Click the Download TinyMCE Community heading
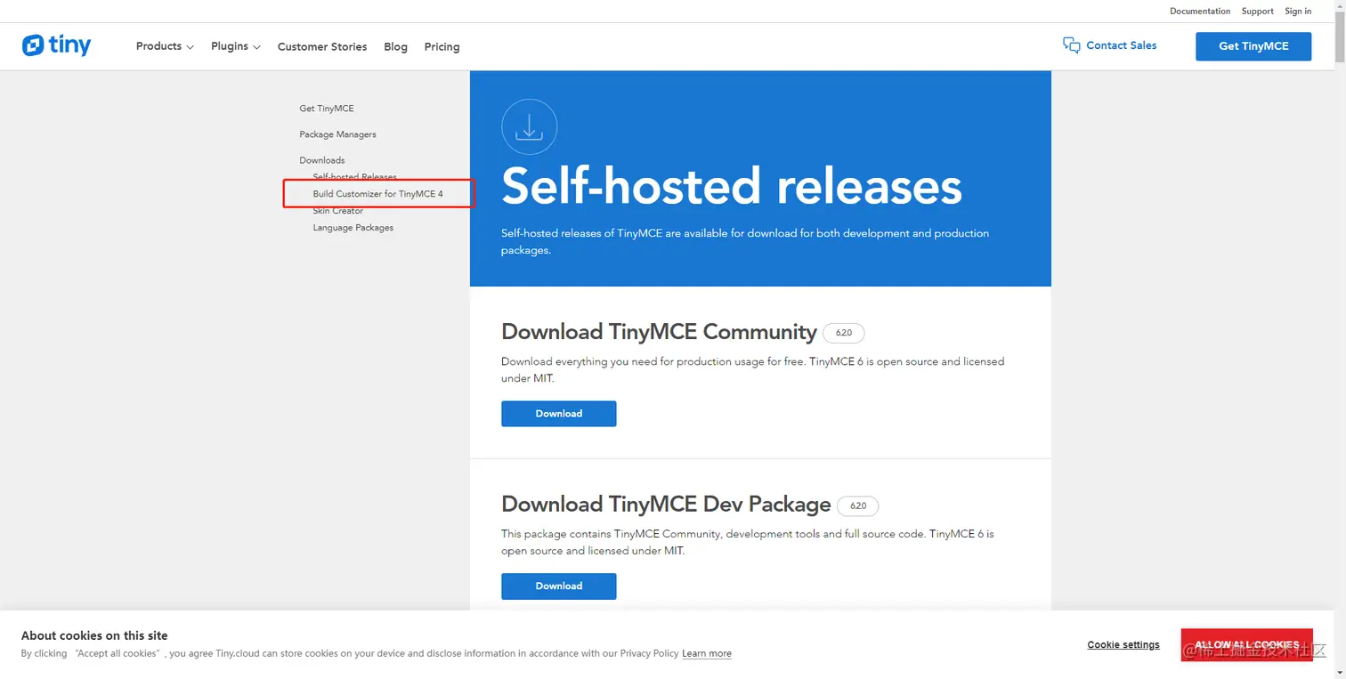1346x679 pixels. pyautogui.click(x=659, y=332)
